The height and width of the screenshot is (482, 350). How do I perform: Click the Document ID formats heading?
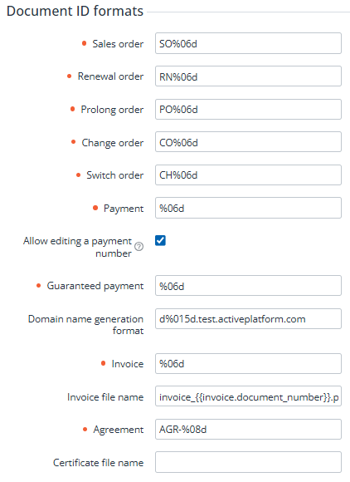(75, 11)
